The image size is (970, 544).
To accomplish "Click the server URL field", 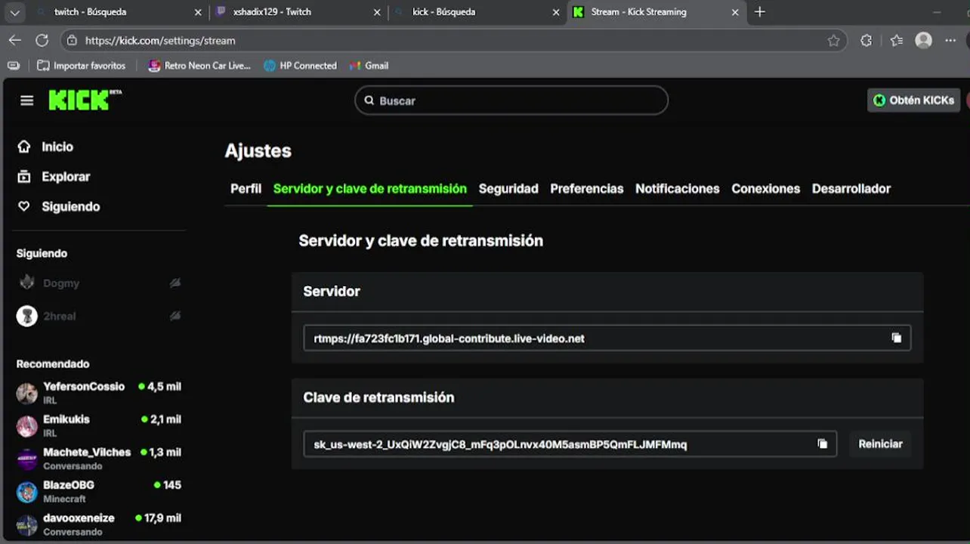I will tap(607, 338).
